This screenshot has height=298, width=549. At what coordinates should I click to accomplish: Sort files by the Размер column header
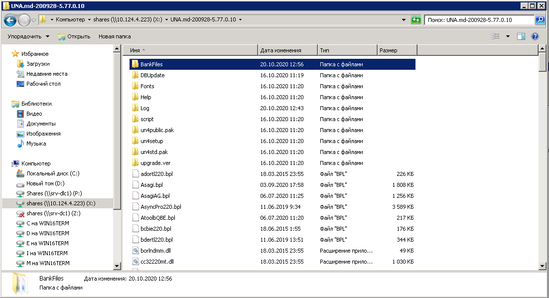point(397,50)
